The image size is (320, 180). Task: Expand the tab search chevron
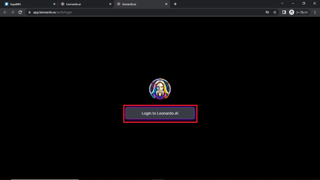282,3
